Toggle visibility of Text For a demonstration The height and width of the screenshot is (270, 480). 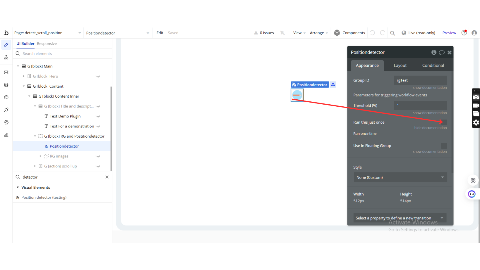pyautogui.click(x=98, y=126)
